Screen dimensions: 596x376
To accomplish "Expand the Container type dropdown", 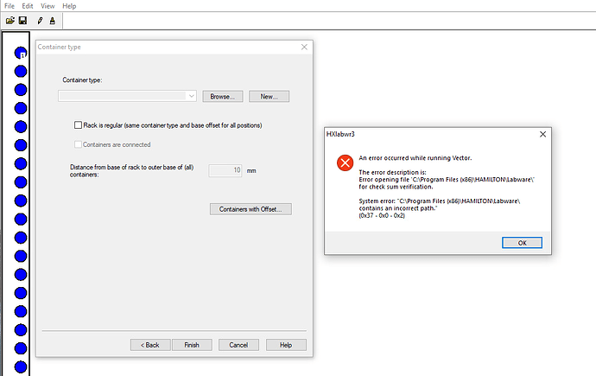I will click(x=191, y=96).
